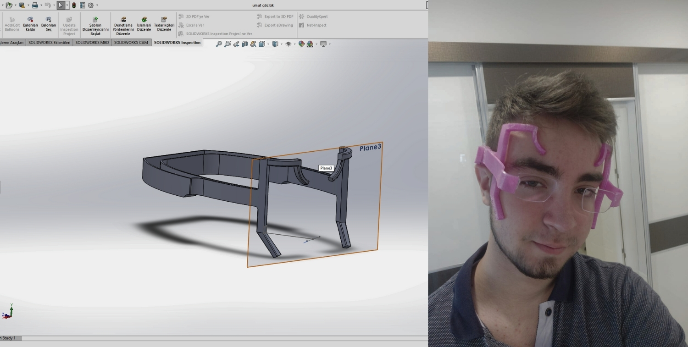Viewport: 688px width, 347px height.
Task: Click the Print icon
Action: click(35, 6)
